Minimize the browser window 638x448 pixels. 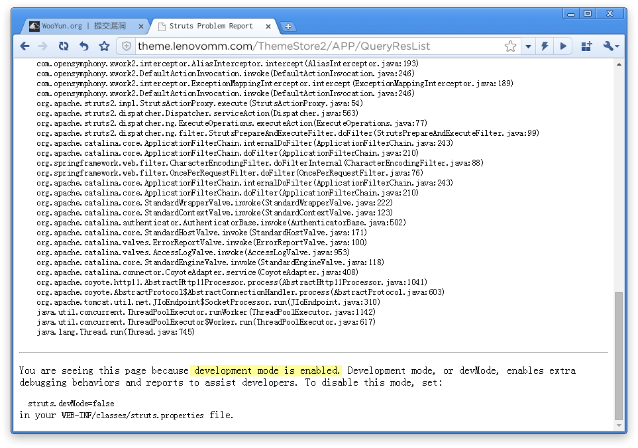click(x=571, y=14)
